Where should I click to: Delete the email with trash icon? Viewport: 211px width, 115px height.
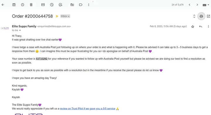tap(31, 5)
